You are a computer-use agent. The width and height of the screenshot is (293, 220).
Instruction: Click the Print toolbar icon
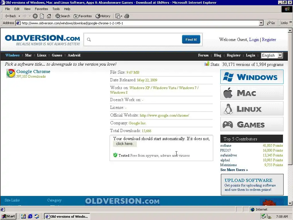pos(127,16)
